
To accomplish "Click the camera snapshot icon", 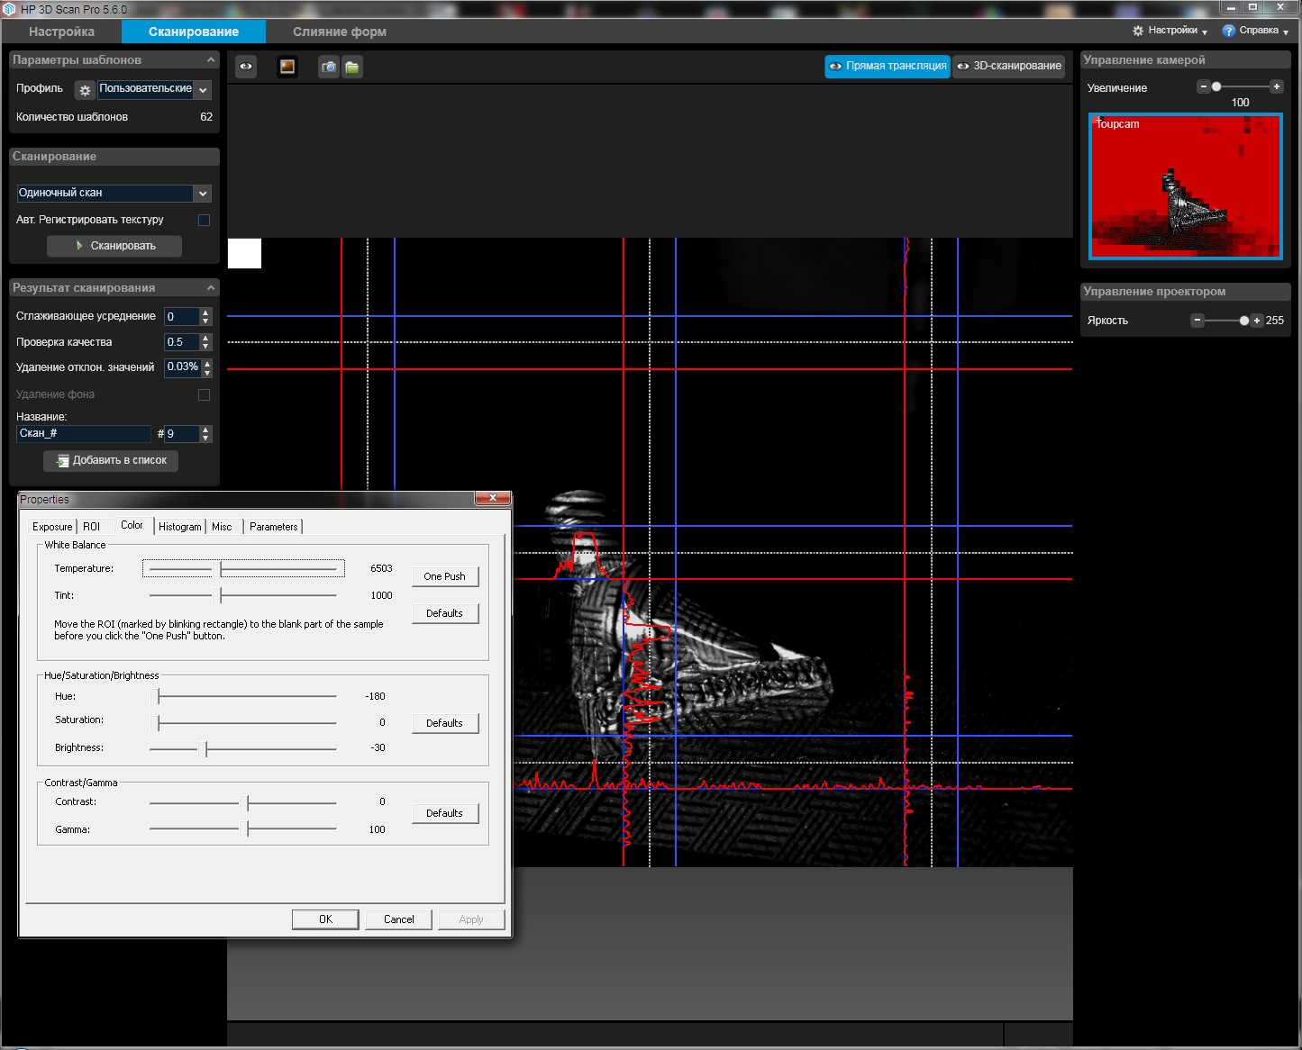I will [x=329, y=67].
